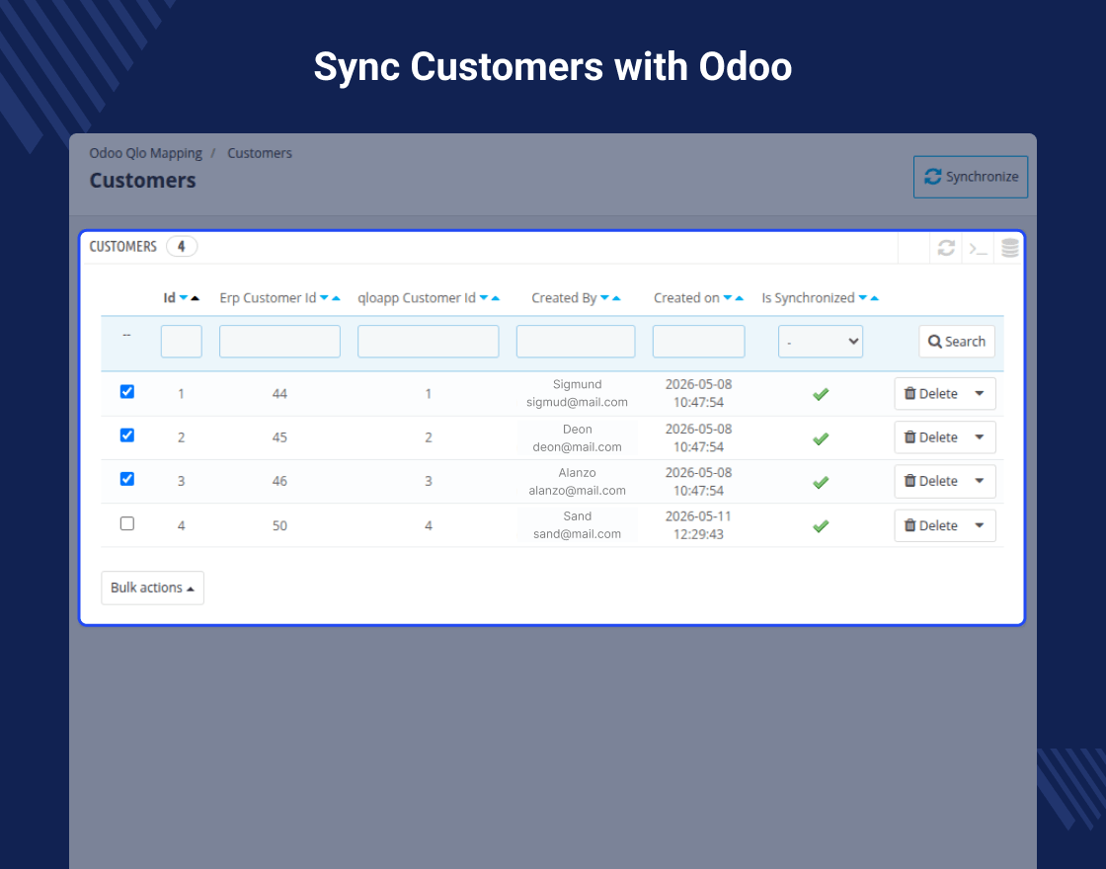Viewport: 1106px width, 869px height.
Task: Click synchronized checkmark in Sand row
Action: click(821, 526)
